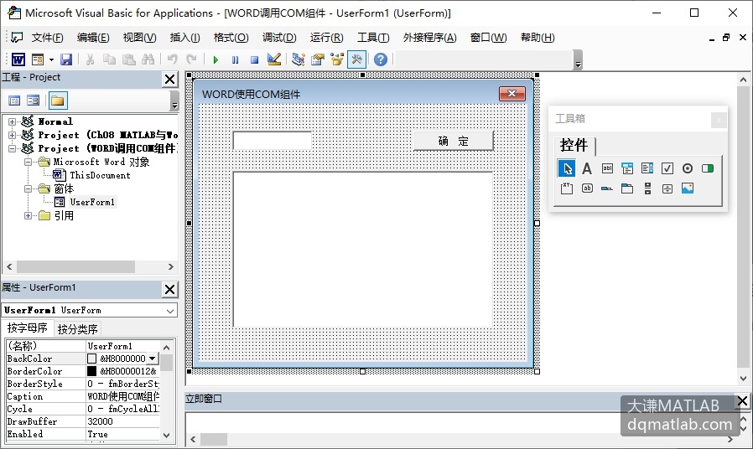Switch to the 按分类序 properties tab
Image resolution: width=753 pixels, height=449 pixels.
[77, 329]
